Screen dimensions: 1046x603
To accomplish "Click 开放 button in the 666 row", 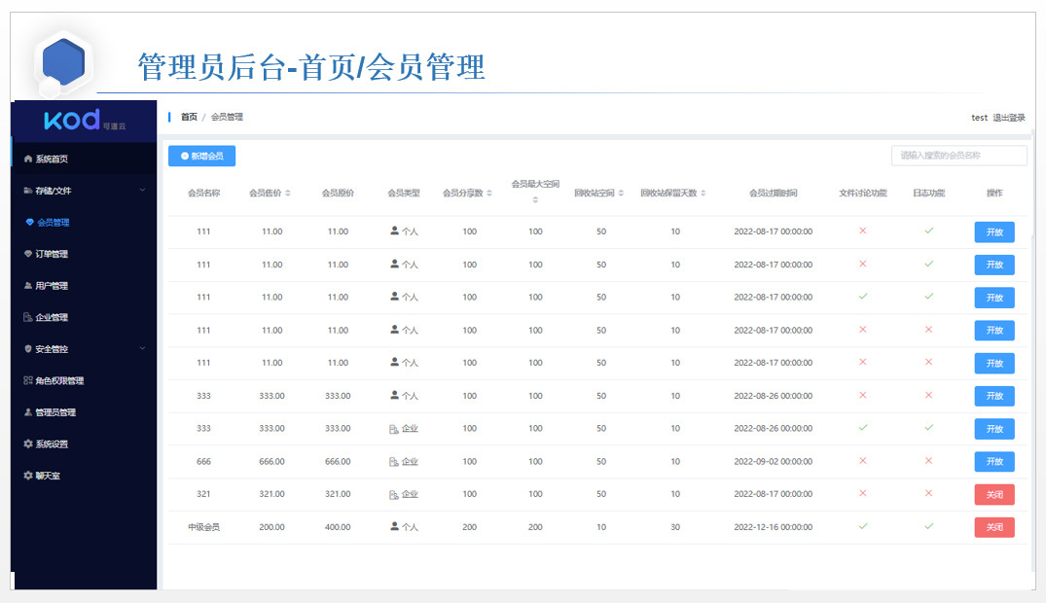I will pos(994,462).
